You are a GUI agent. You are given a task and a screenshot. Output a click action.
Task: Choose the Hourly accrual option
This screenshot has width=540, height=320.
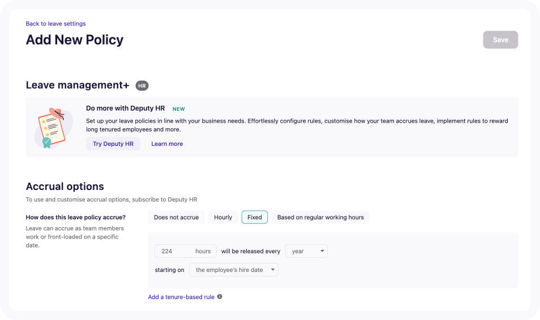[223, 217]
